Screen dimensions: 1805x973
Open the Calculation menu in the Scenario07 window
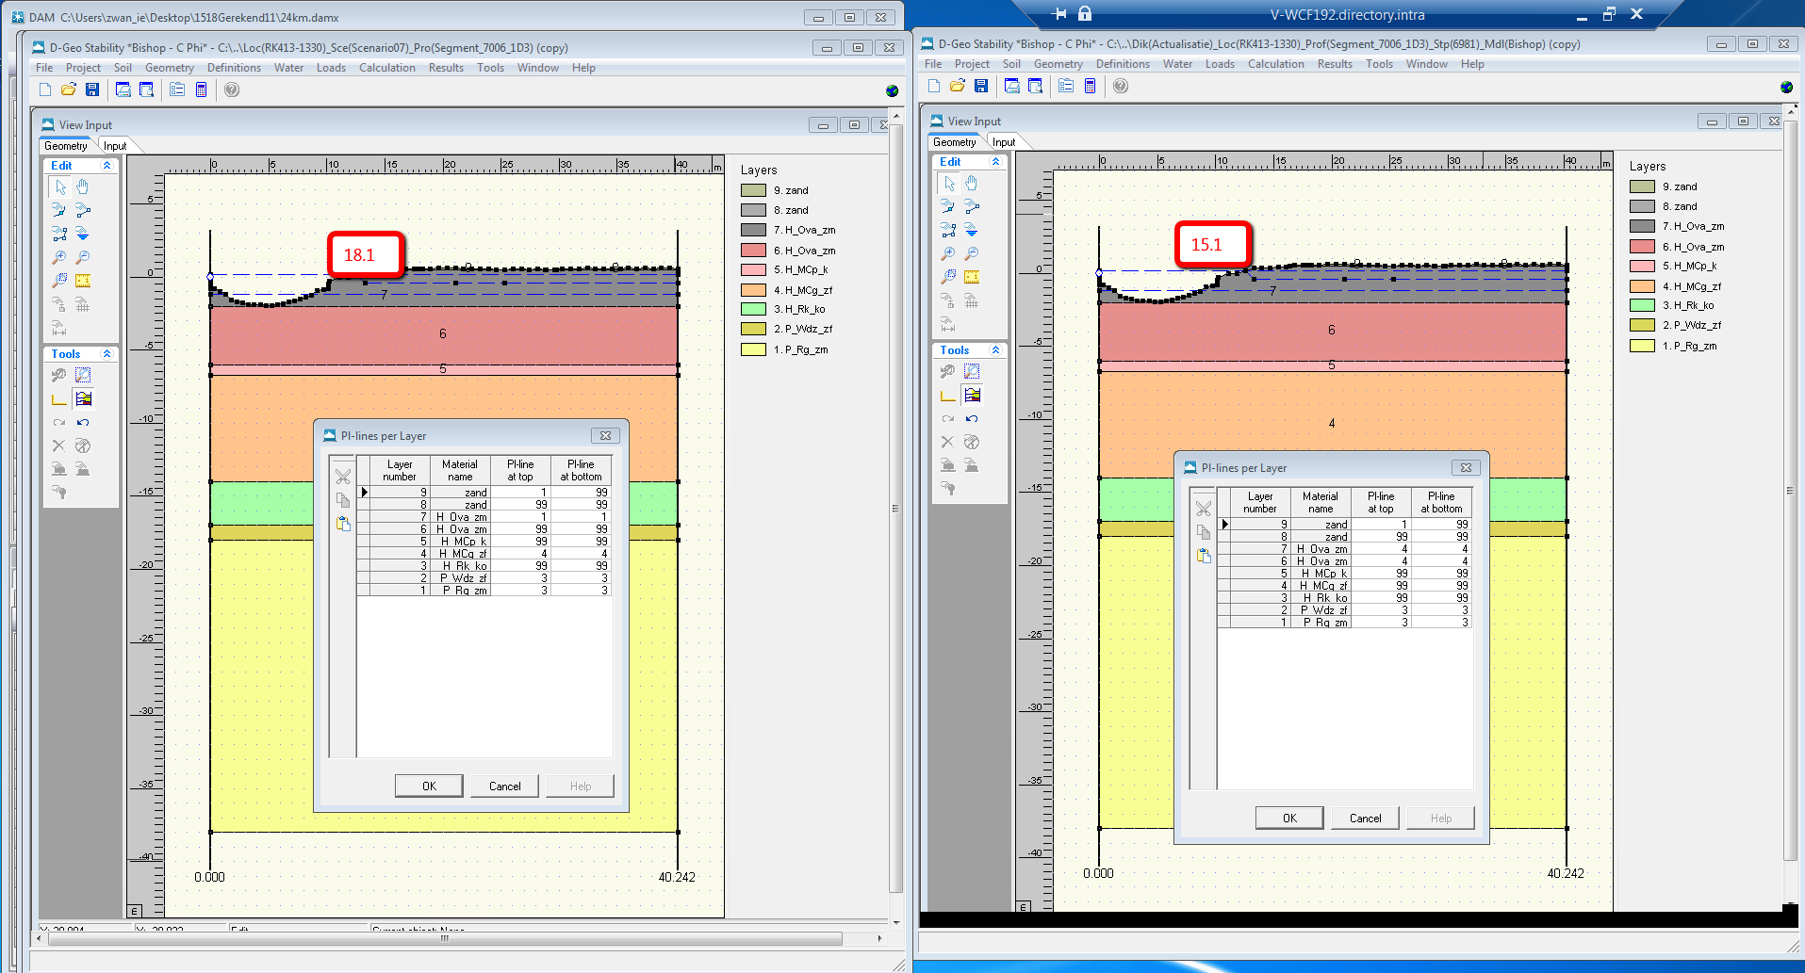[386, 68]
